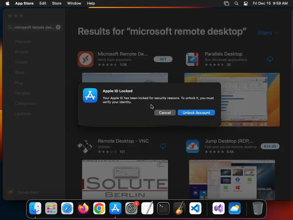Screen dimensions: 293x220
Task: Open Spotlight search in the menu bar
Action: point(236,3)
